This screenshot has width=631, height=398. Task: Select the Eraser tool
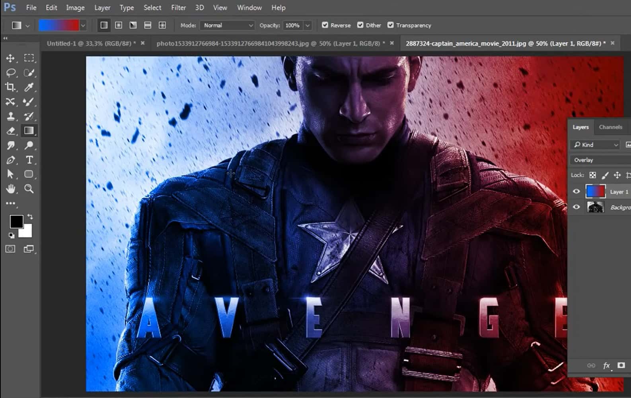click(10, 131)
